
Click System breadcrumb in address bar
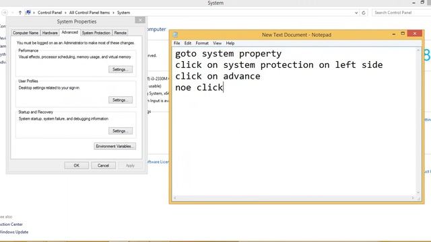click(x=123, y=13)
